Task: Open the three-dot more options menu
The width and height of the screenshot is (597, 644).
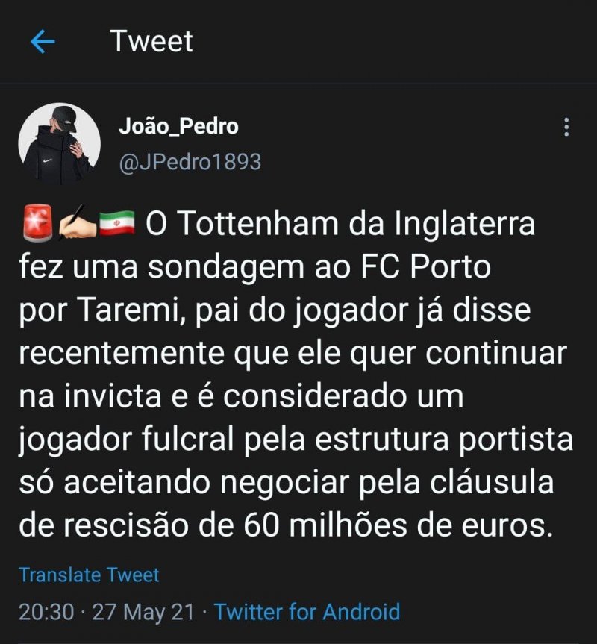Action: (x=566, y=127)
